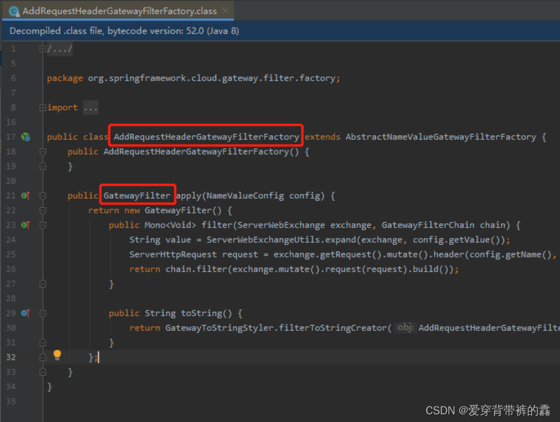
Task: Click the folded '/.../' comment placeholder
Action: pyautogui.click(x=60, y=49)
